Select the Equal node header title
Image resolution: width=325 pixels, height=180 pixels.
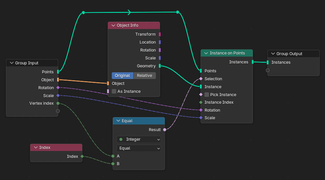[127, 121]
